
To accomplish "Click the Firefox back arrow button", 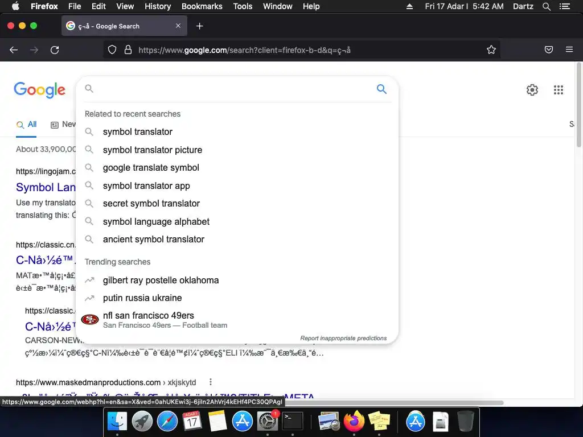I will coord(14,50).
